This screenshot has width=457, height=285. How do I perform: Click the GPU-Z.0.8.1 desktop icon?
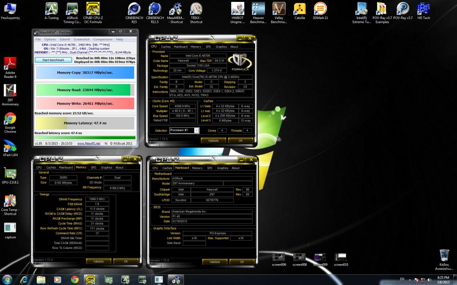click(x=10, y=176)
